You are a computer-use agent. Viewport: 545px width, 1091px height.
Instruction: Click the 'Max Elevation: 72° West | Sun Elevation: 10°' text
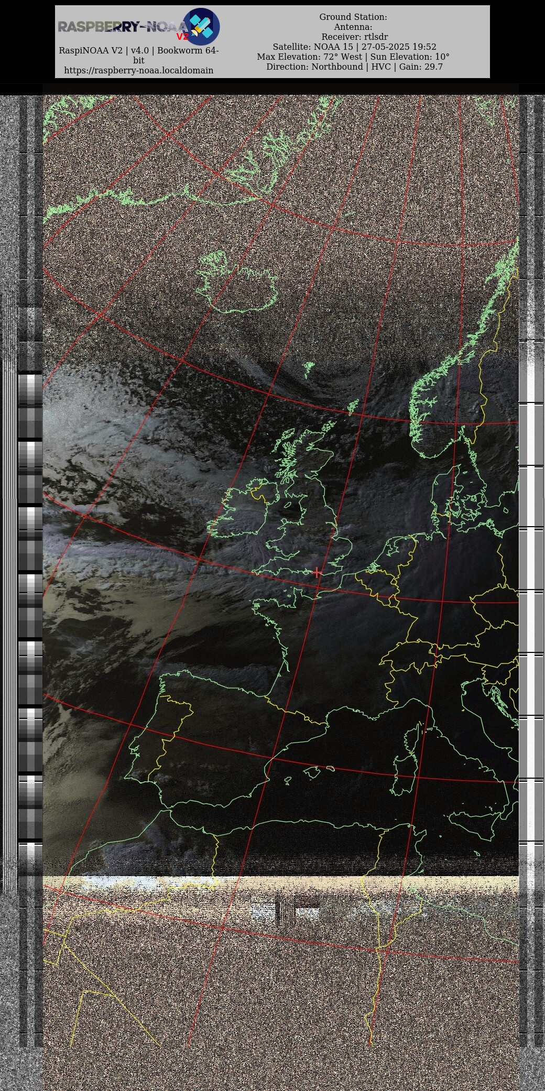coord(353,57)
